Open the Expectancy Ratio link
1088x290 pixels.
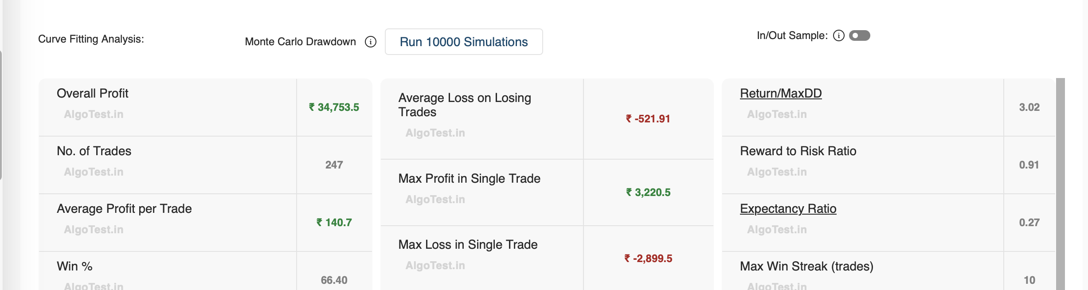[x=788, y=209]
